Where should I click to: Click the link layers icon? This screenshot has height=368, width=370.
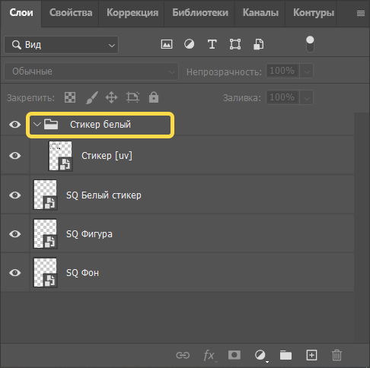pyautogui.click(x=183, y=355)
